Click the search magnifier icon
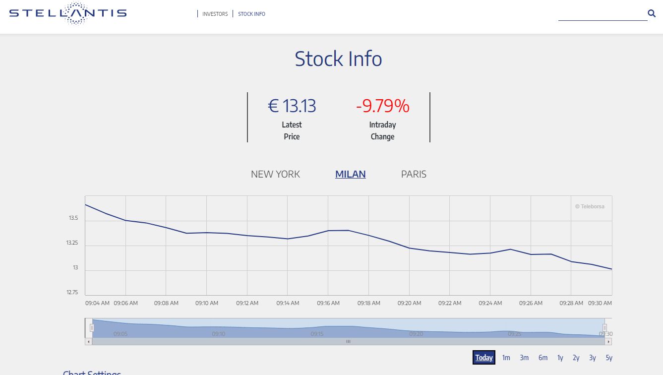This screenshot has width=663, height=375. point(652,13)
